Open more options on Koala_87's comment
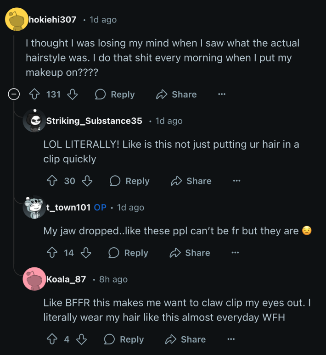The width and height of the screenshot is (326, 355). tap(230, 339)
